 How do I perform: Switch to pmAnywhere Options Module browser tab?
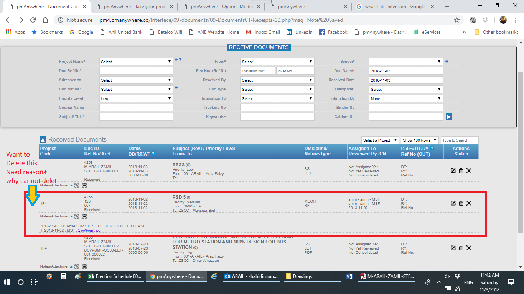click(x=221, y=7)
